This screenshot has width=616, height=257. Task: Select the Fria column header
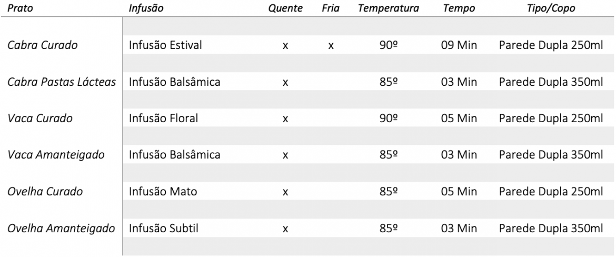click(331, 8)
